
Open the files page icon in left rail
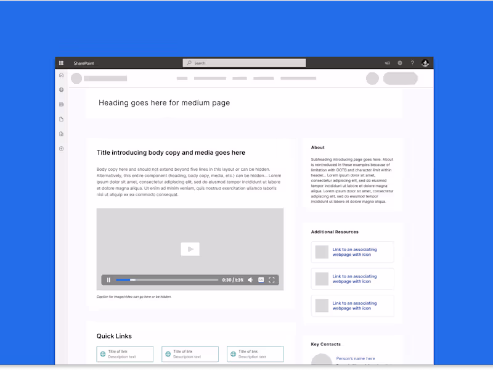[61, 119]
